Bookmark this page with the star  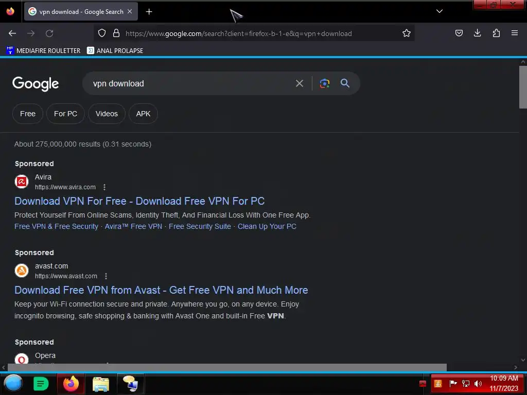(407, 33)
